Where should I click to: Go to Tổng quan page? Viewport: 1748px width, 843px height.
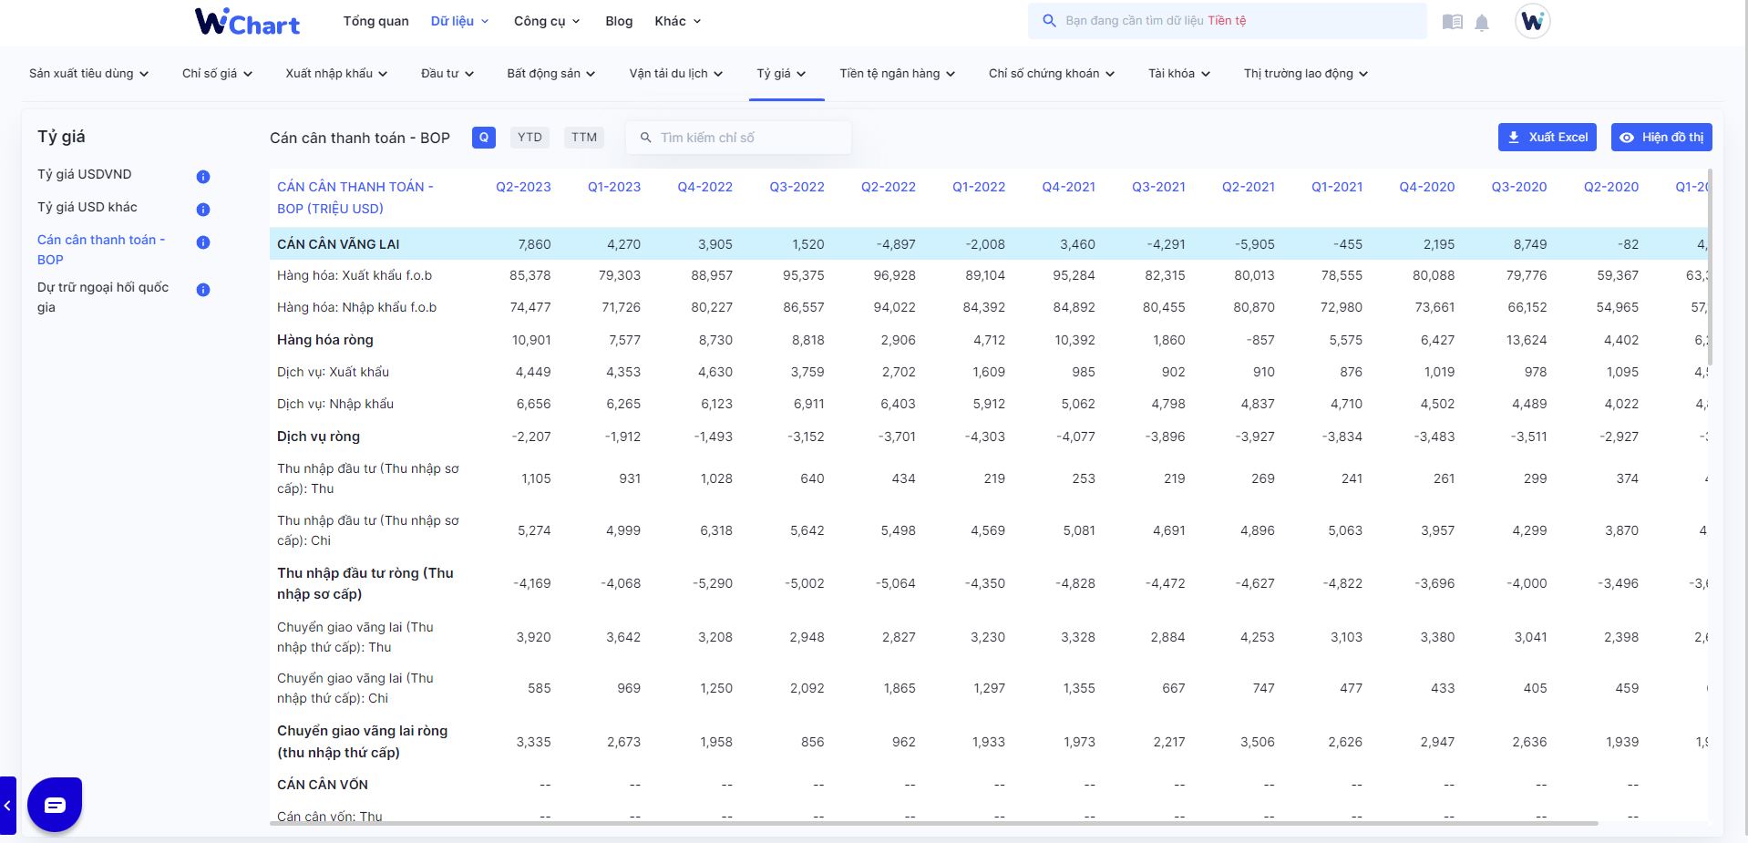[375, 21]
